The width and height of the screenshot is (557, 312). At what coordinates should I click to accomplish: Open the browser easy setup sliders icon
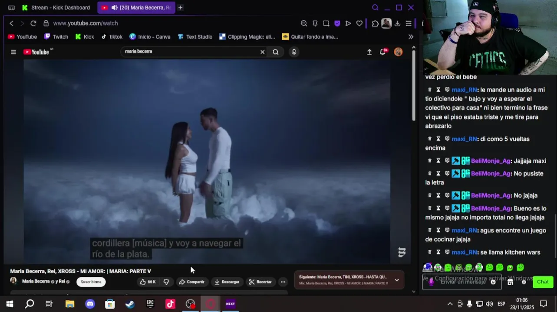tap(409, 23)
